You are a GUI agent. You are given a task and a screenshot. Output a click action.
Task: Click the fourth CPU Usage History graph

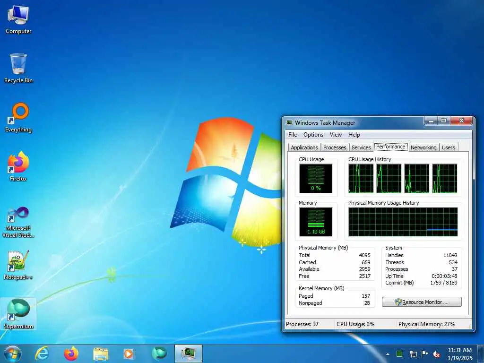[445, 178]
